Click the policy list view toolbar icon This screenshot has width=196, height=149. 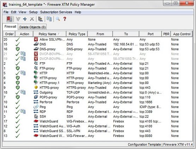(x=9, y=19)
